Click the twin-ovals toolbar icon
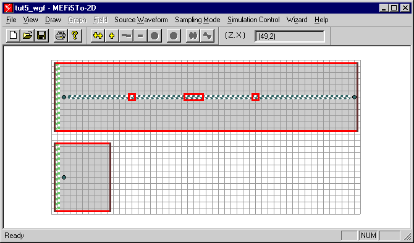The image size is (414, 243). point(193,36)
